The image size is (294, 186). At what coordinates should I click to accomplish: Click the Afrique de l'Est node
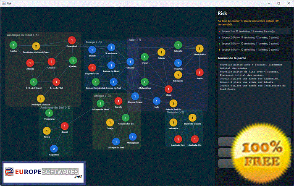point(126,118)
